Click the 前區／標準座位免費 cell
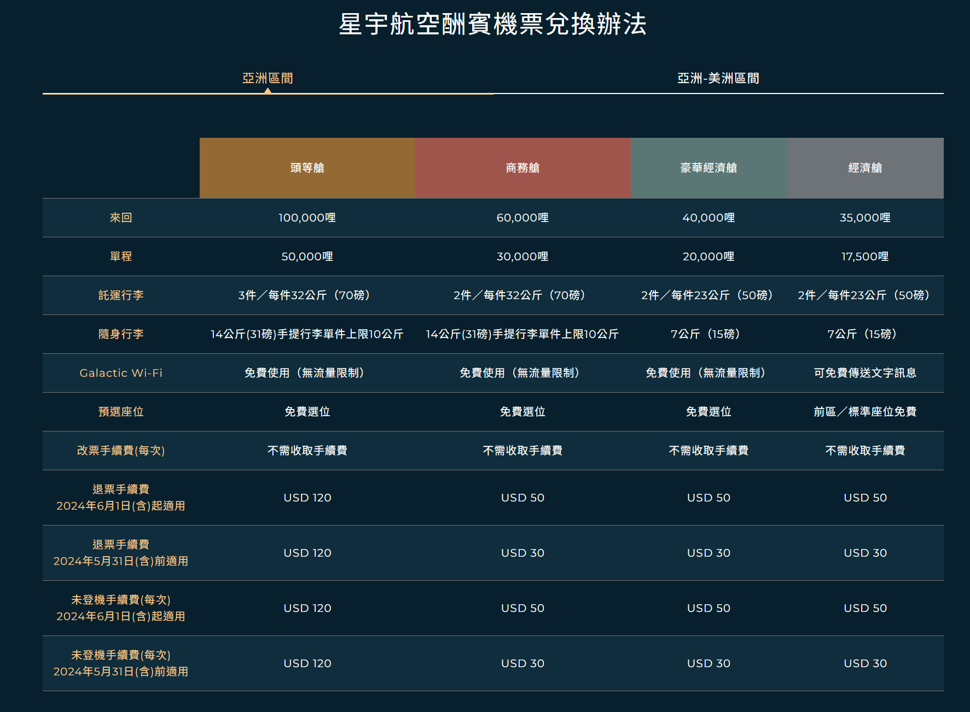The height and width of the screenshot is (712, 970). coord(866,412)
